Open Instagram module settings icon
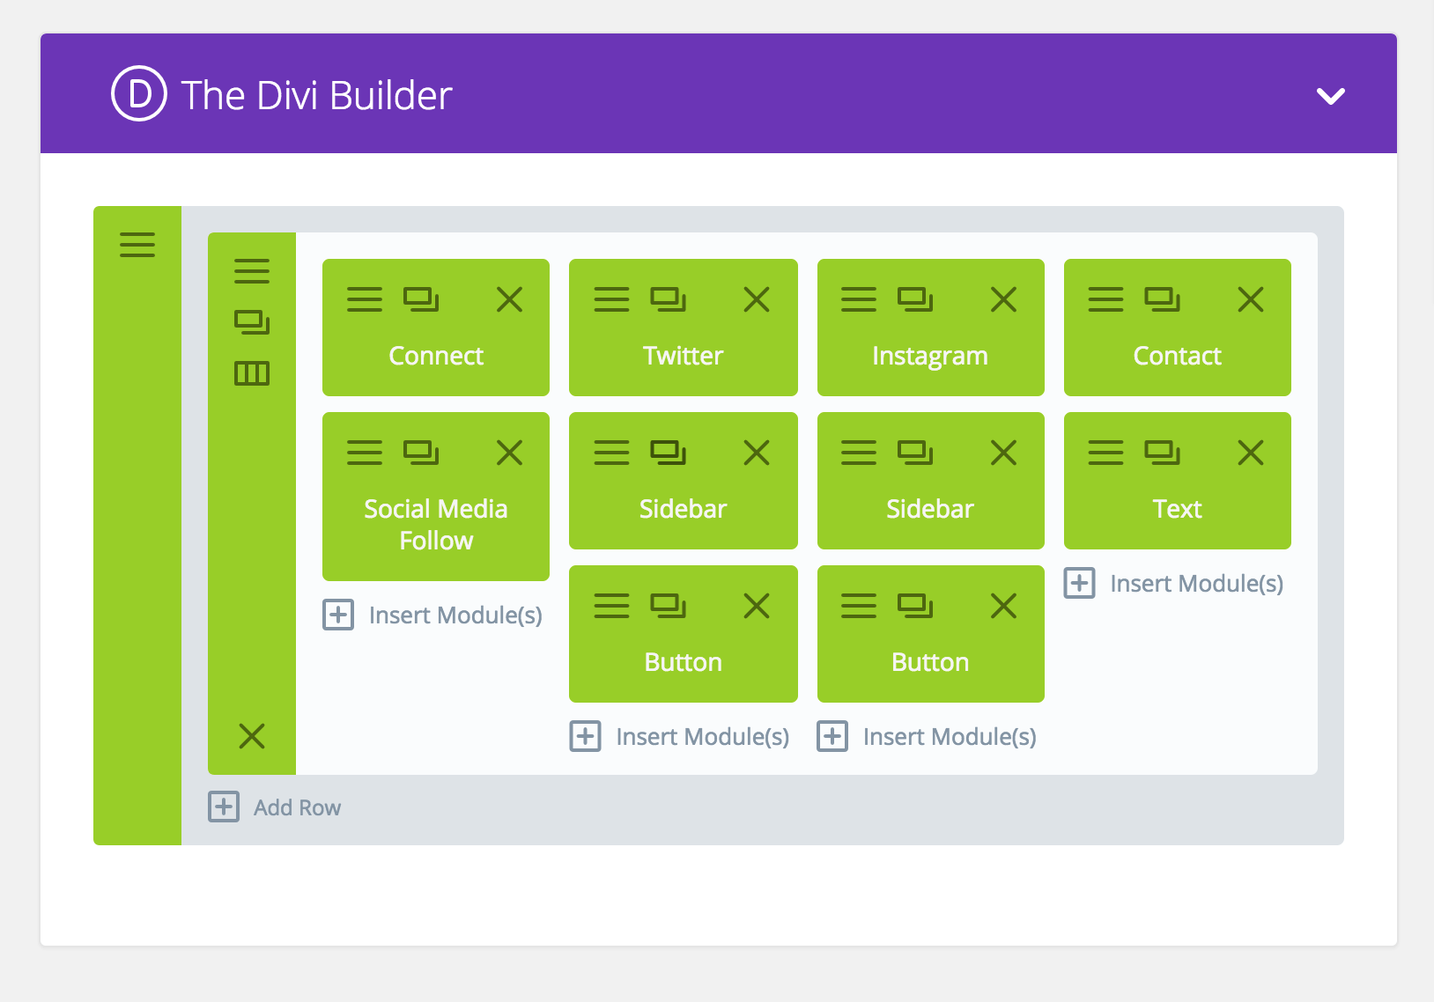Image resolution: width=1434 pixels, height=1002 pixels. (x=859, y=299)
